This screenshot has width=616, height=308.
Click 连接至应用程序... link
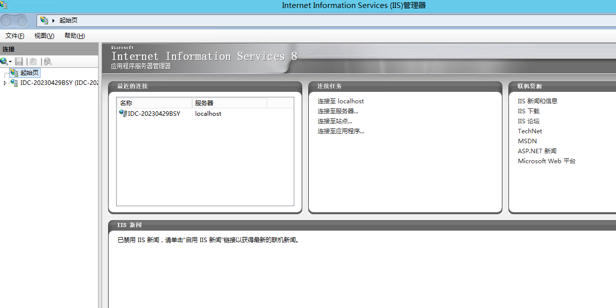(x=341, y=131)
